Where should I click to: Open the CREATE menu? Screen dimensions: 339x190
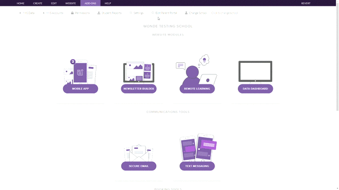pyautogui.click(x=38, y=3)
